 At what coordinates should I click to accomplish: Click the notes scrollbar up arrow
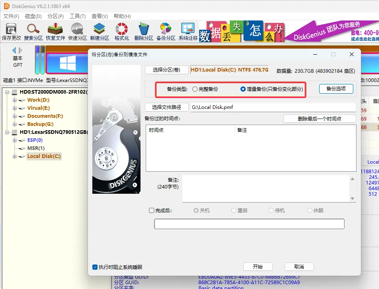(353, 179)
